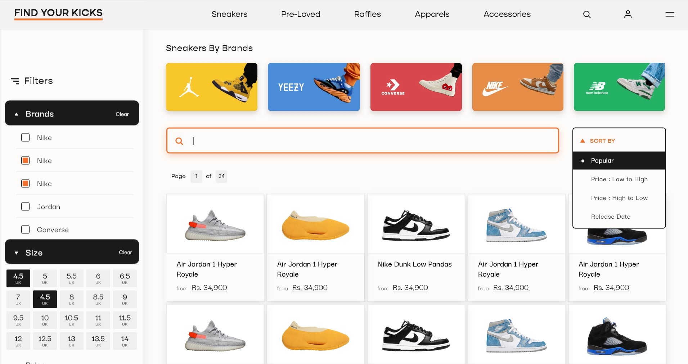
Task: Open the Apparels menu item
Action: coord(432,14)
